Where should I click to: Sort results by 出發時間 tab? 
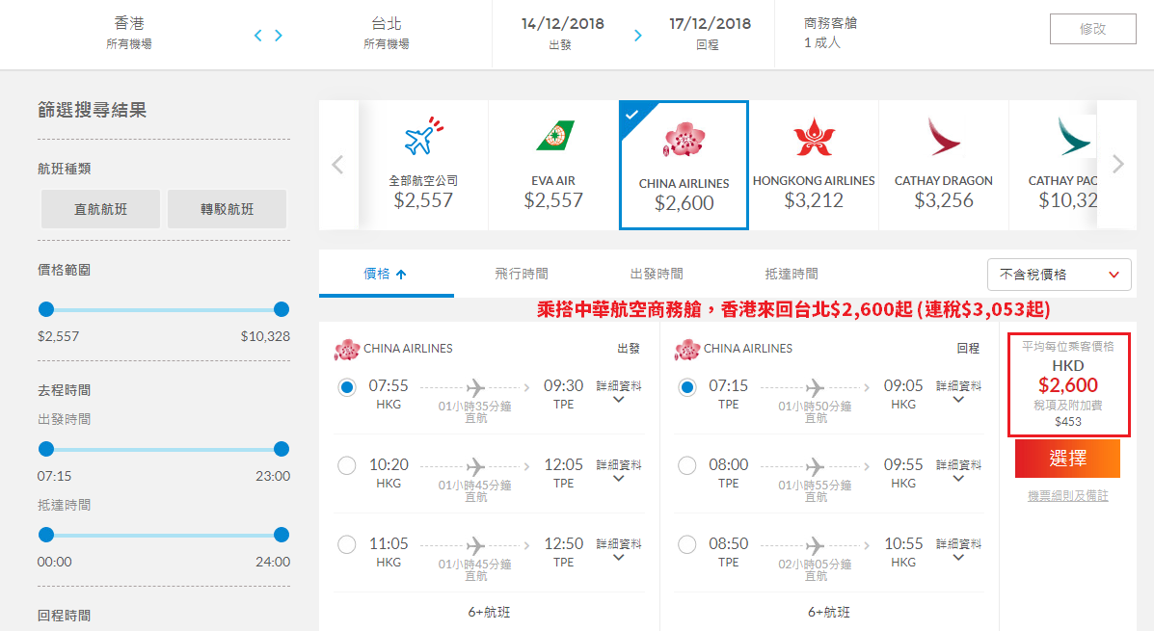(657, 274)
